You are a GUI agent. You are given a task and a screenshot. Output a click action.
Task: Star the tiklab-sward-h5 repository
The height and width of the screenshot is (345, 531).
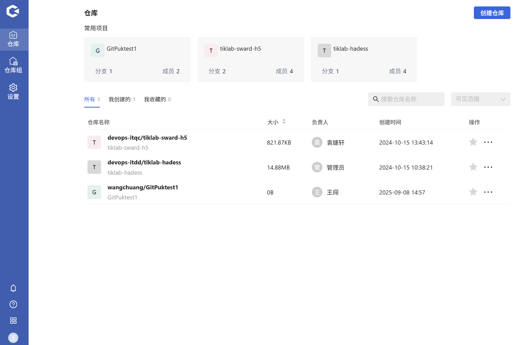coord(473,142)
